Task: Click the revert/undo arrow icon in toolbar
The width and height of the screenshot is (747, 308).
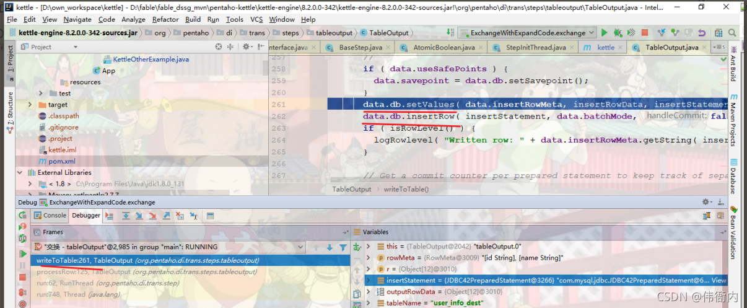Action: [701, 32]
